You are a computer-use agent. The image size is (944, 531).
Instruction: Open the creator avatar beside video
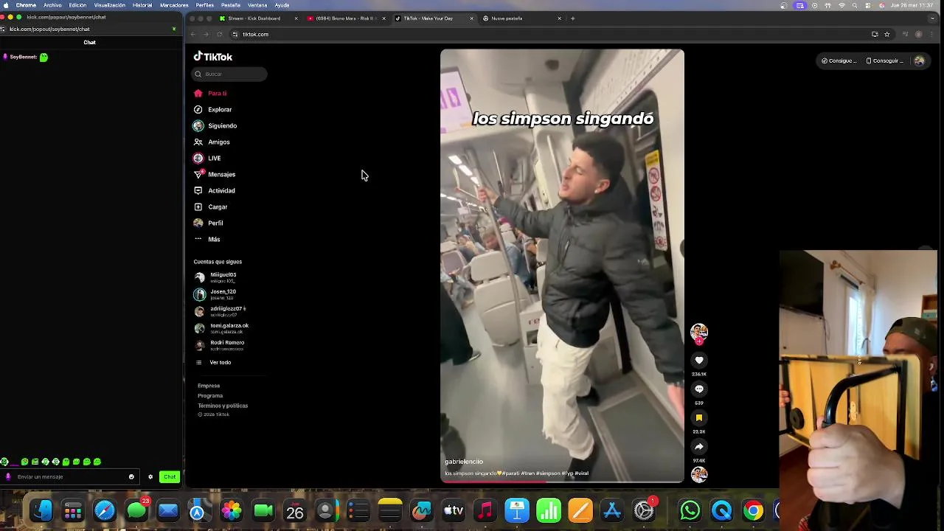tap(699, 332)
